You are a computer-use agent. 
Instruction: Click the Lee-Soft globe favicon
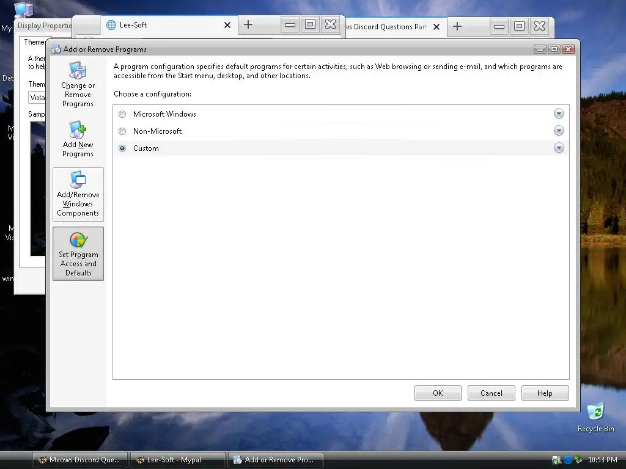click(111, 24)
